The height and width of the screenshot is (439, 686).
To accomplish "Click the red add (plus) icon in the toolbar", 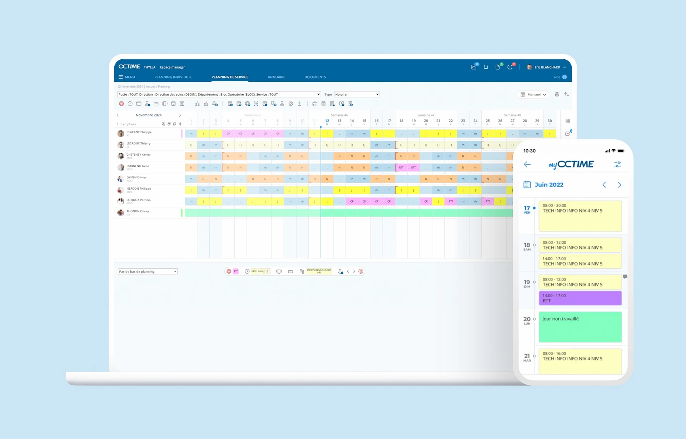I will 121,104.
